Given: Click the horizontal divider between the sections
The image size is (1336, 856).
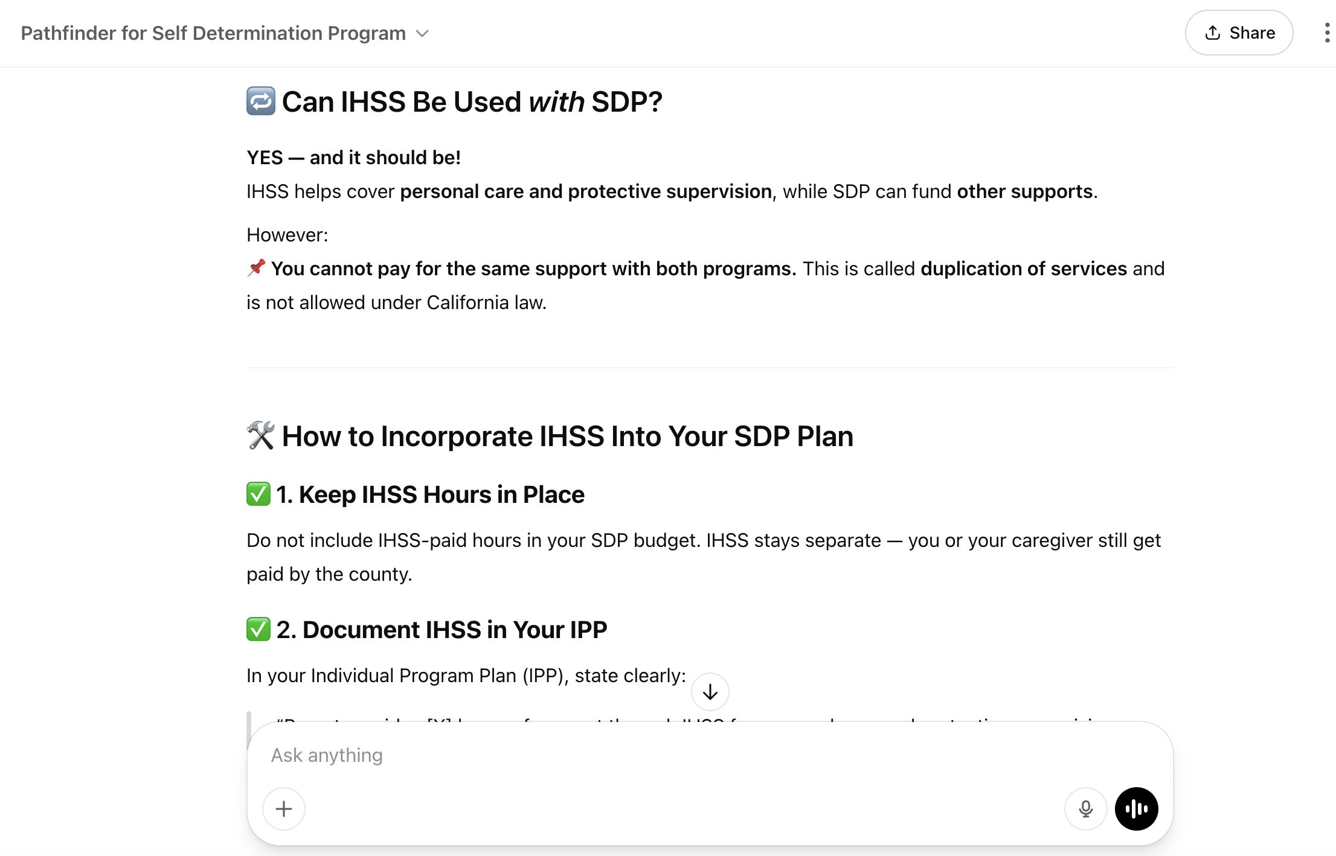Looking at the screenshot, I should pos(710,368).
